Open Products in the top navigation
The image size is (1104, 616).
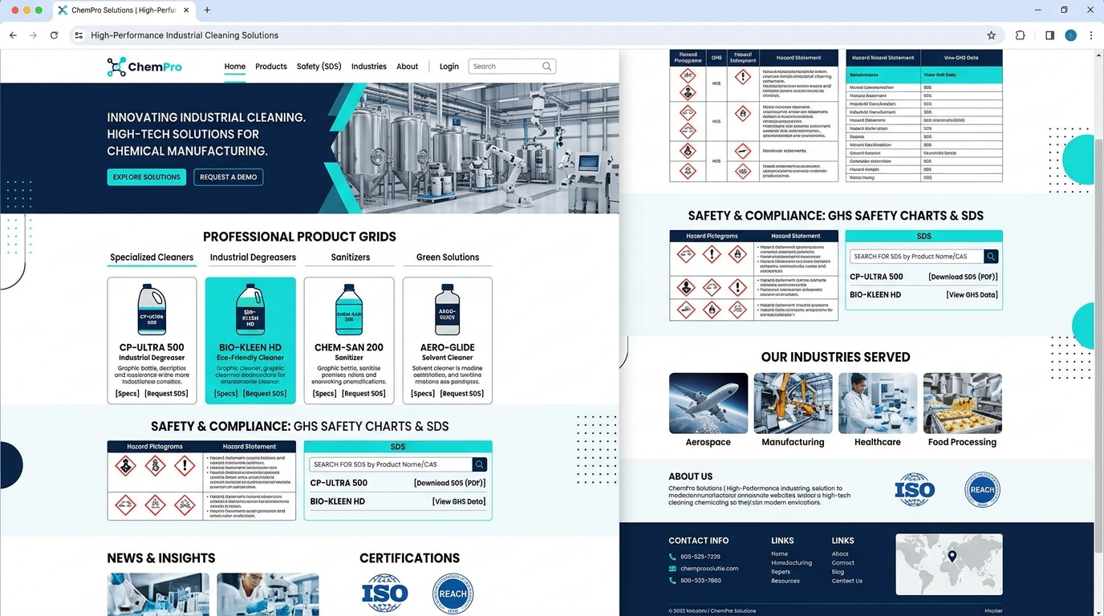[271, 67]
